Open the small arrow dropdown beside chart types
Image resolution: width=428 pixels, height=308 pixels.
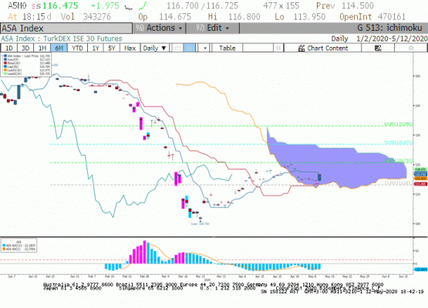pyautogui.click(x=204, y=49)
